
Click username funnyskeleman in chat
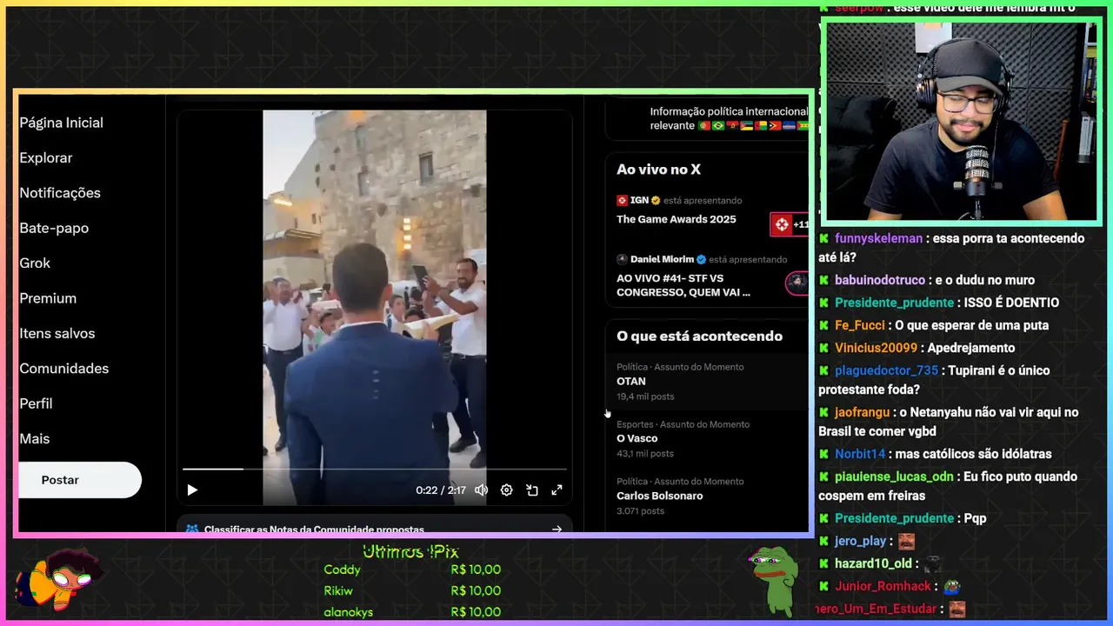point(878,238)
